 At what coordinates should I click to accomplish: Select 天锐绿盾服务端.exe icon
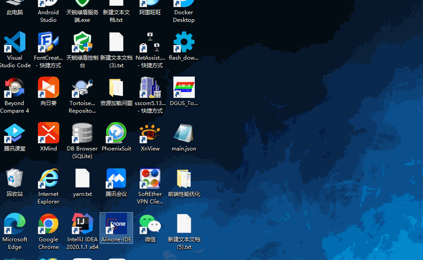point(82,11)
